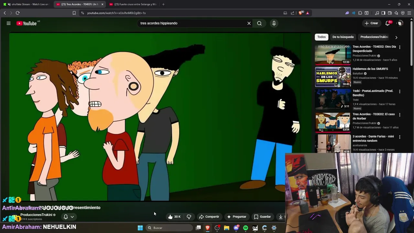This screenshot has height=233, width=414.
Task: Click the Preguntar button
Action: pyautogui.click(x=236, y=217)
